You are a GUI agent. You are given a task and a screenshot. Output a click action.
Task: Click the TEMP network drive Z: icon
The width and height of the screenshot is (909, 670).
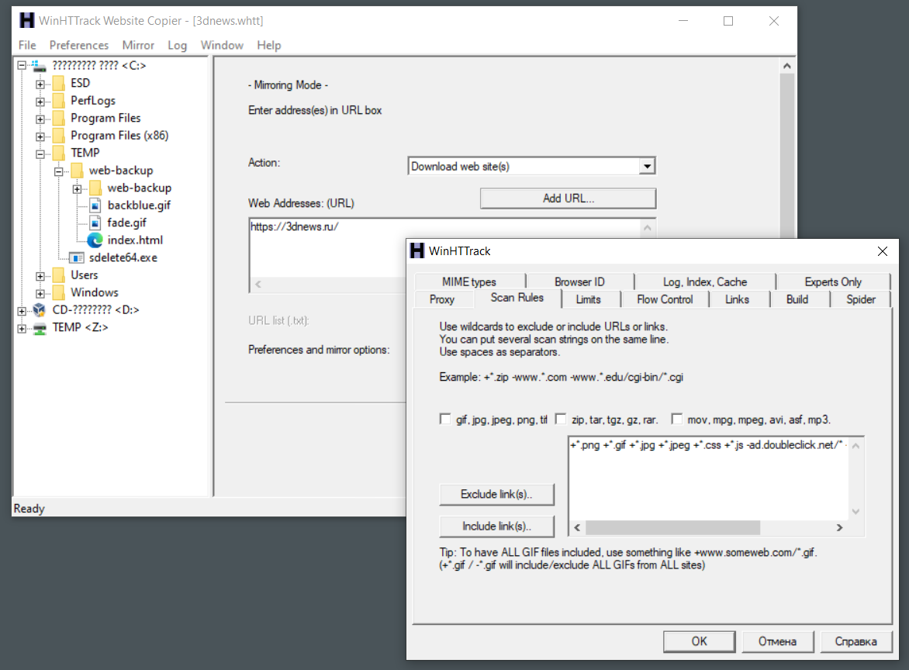tap(40, 327)
